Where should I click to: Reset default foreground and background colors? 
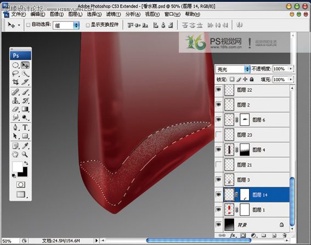tap(14, 175)
